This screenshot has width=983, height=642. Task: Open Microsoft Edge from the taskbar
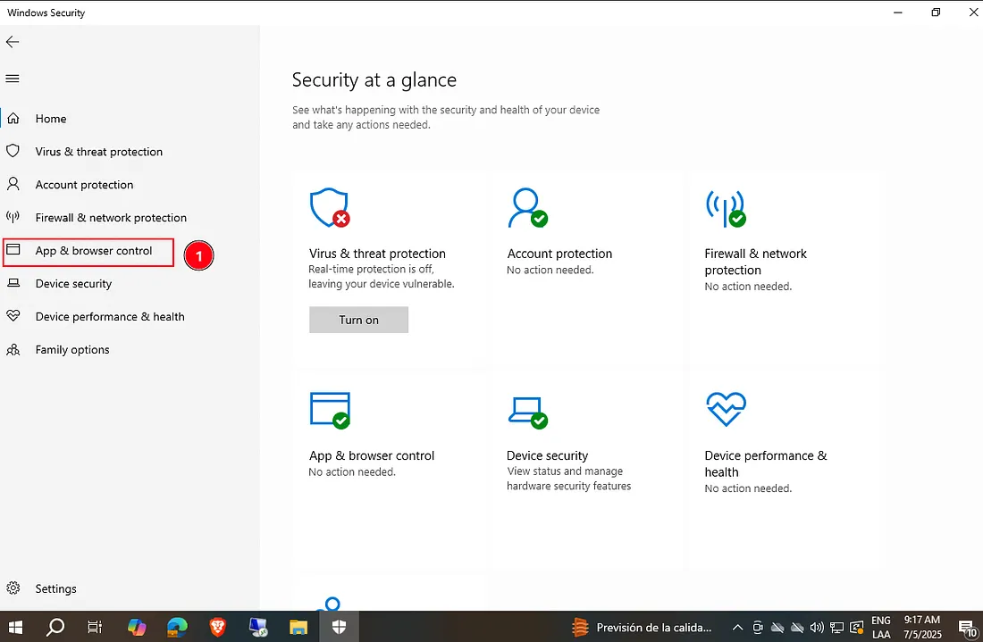178,627
